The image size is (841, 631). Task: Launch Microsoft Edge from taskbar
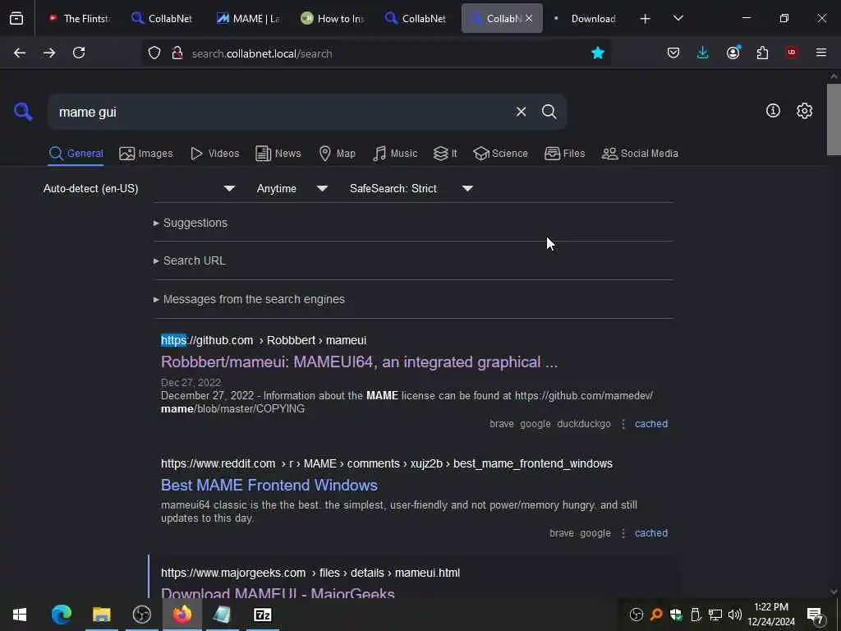pos(62,615)
